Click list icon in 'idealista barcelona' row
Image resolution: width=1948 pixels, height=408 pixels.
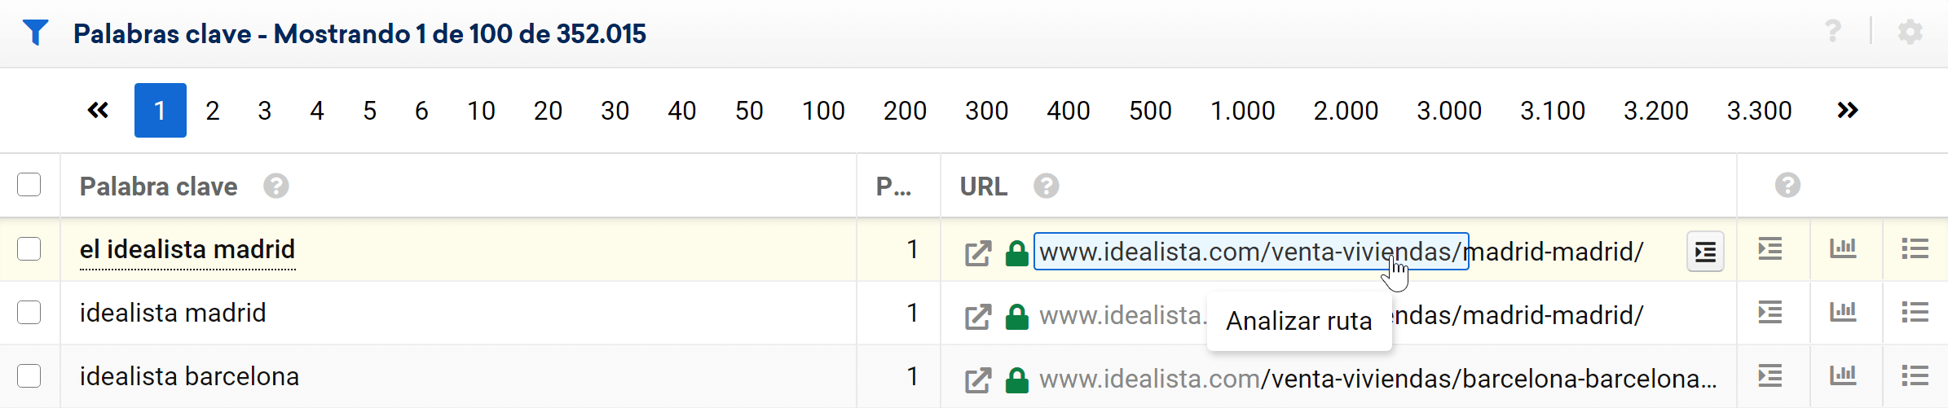tap(1915, 376)
